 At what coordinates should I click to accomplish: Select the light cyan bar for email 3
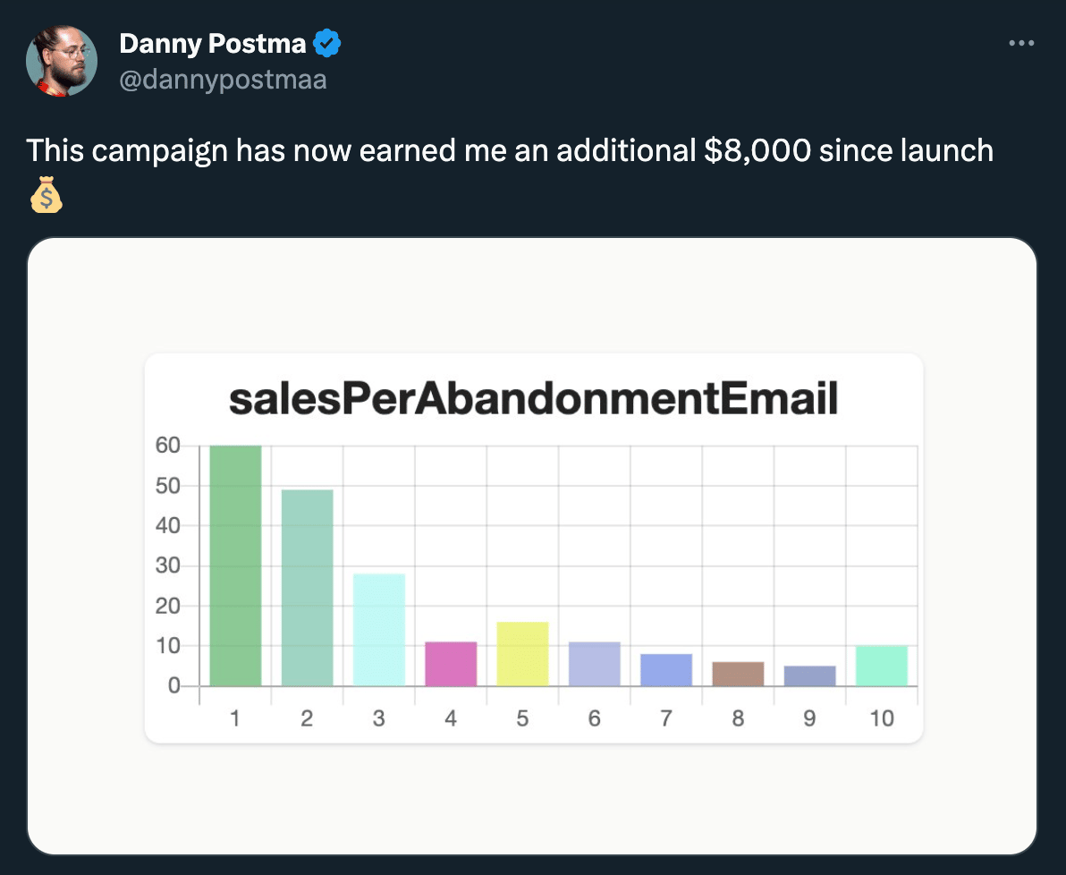coord(379,629)
